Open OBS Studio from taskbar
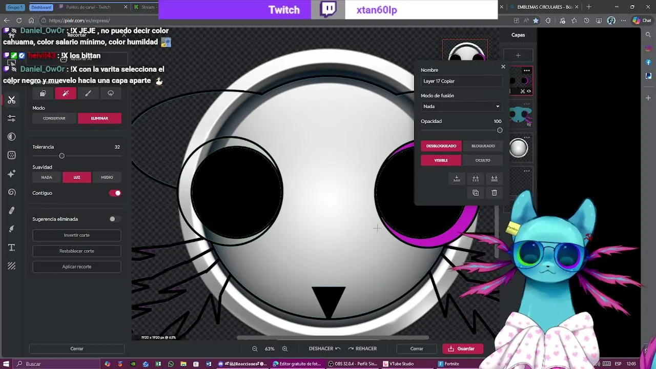The width and height of the screenshot is (656, 369). (x=353, y=364)
